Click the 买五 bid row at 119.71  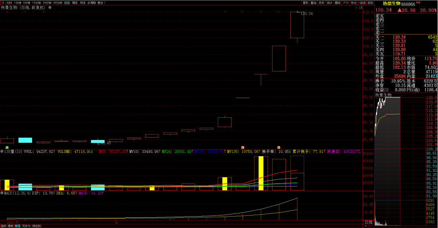tap(406, 54)
